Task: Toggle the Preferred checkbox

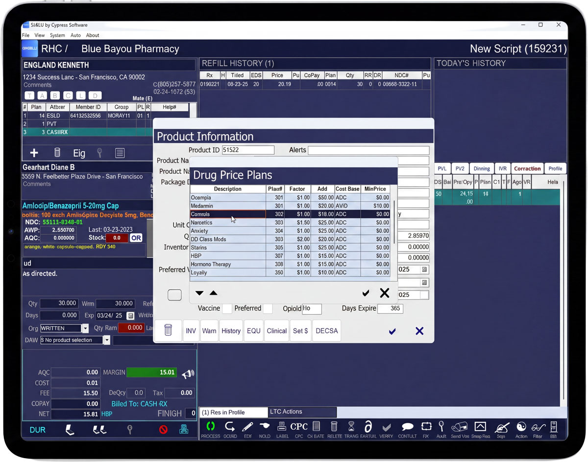Action: (268, 309)
